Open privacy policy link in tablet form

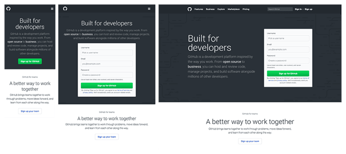(88, 92)
